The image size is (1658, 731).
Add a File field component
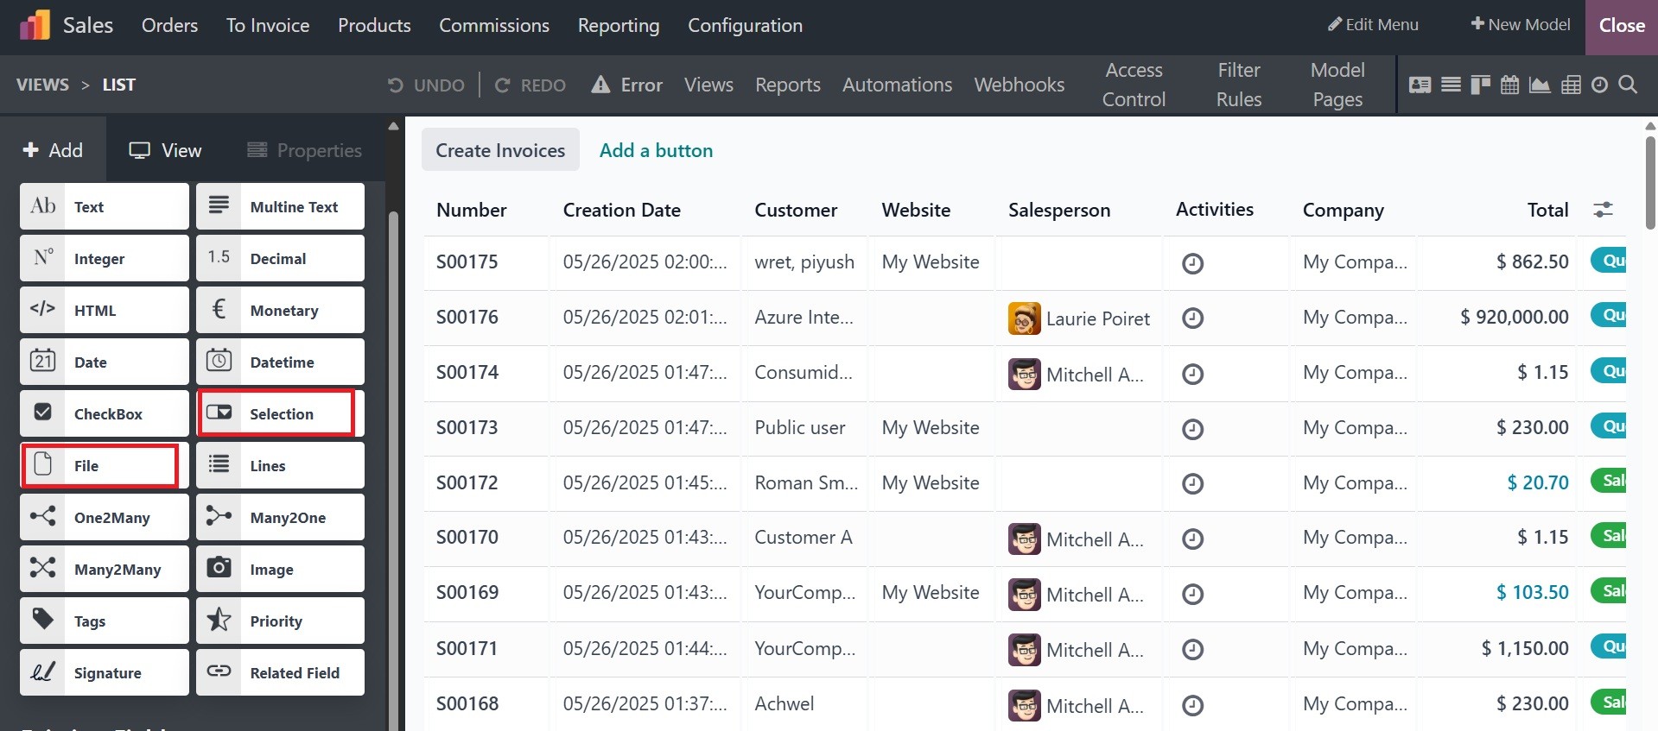[105, 465]
